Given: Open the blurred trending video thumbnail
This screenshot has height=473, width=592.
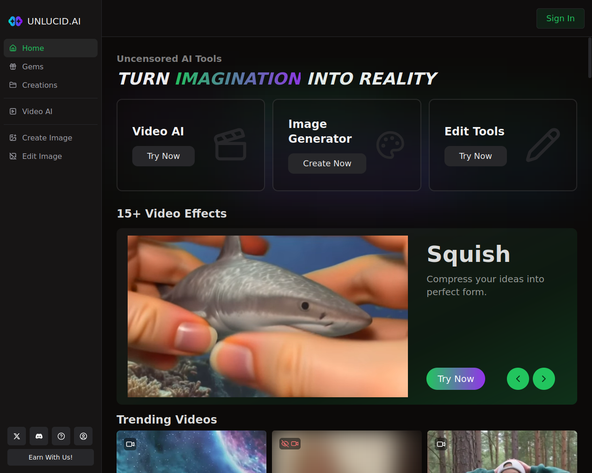Looking at the screenshot, I should tap(347, 452).
